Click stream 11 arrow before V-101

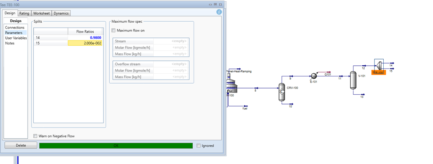point(341,76)
